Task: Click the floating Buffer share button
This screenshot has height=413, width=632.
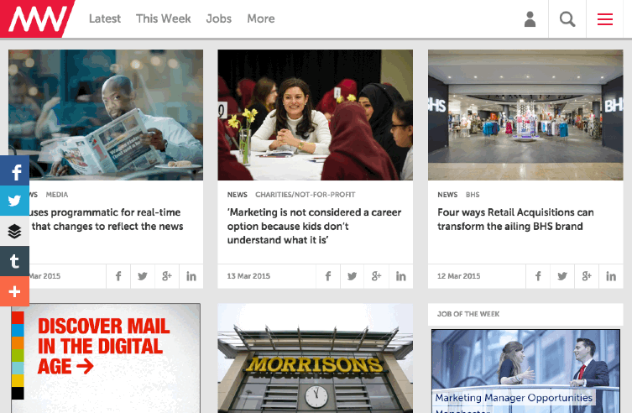Action: tap(14, 231)
